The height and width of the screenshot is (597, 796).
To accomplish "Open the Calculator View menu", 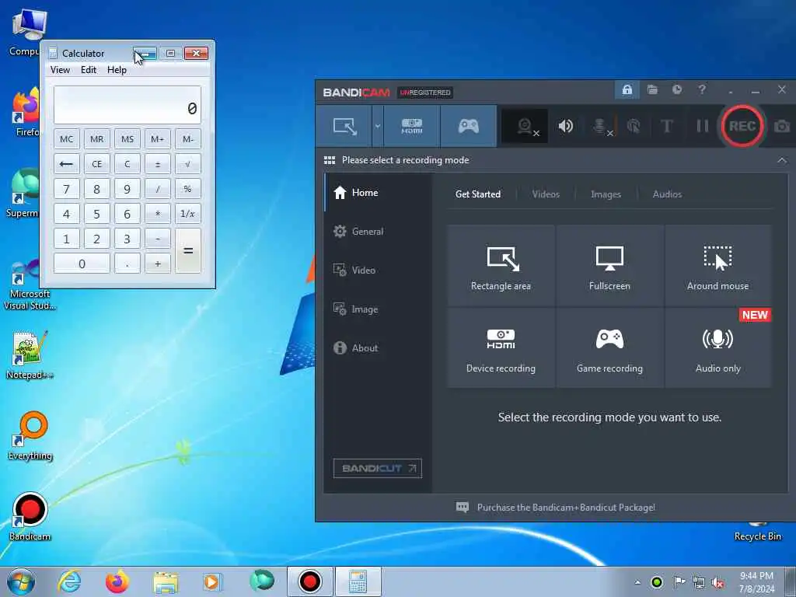I will coord(60,70).
